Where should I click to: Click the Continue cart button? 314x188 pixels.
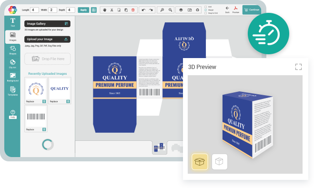(252, 10)
